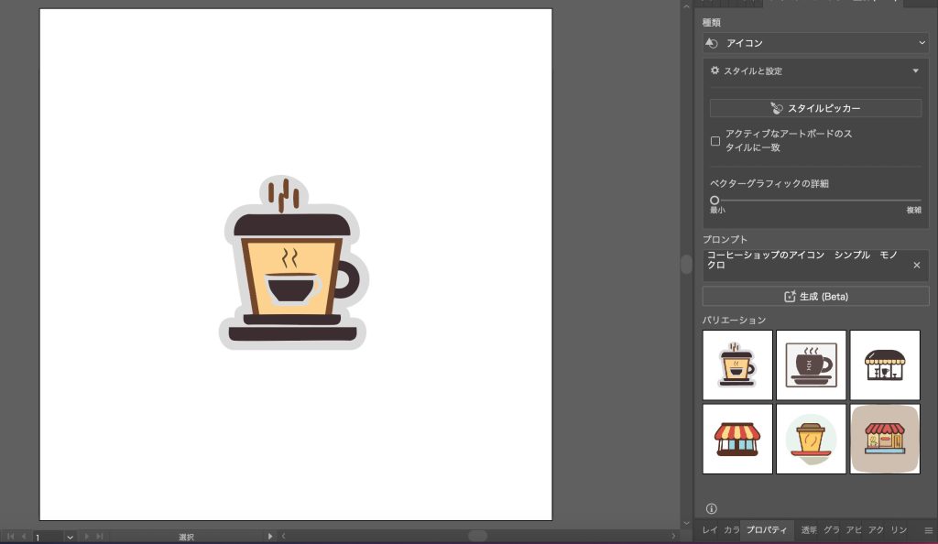Select the storefront with striped awning variation
This screenshot has width=938, height=544.
(x=737, y=439)
